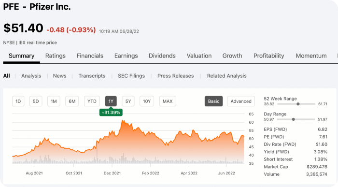View the Profitability tab
The image size is (338, 187).
pos(269,56)
